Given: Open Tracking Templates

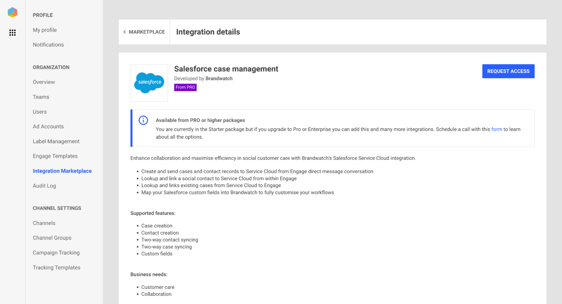Looking at the screenshot, I should tap(56, 268).
